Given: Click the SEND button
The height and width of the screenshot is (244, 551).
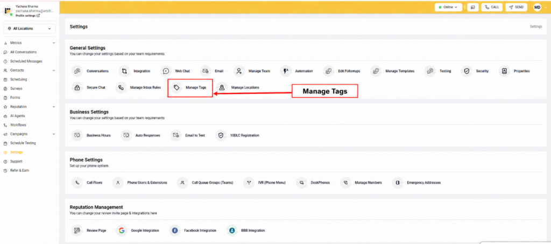Looking at the screenshot, I should [x=516, y=7].
